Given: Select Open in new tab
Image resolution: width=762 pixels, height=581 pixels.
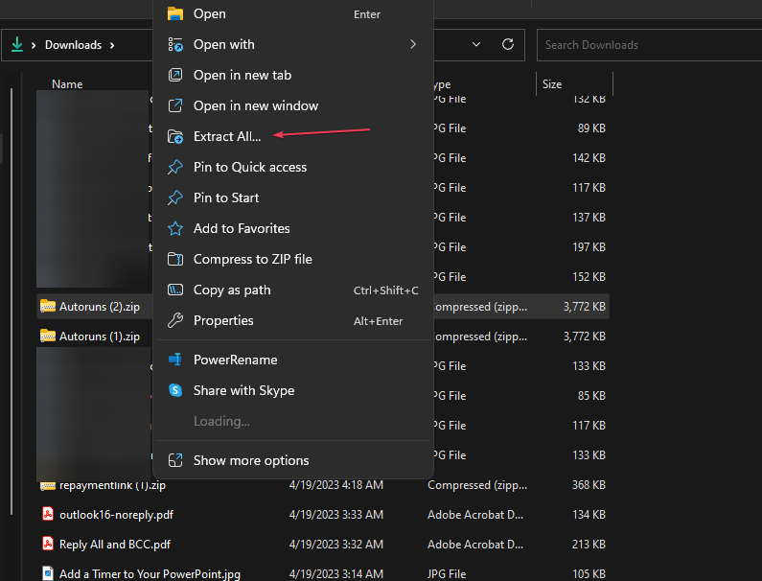Looking at the screenshot, I should click(x=293, y=75).
